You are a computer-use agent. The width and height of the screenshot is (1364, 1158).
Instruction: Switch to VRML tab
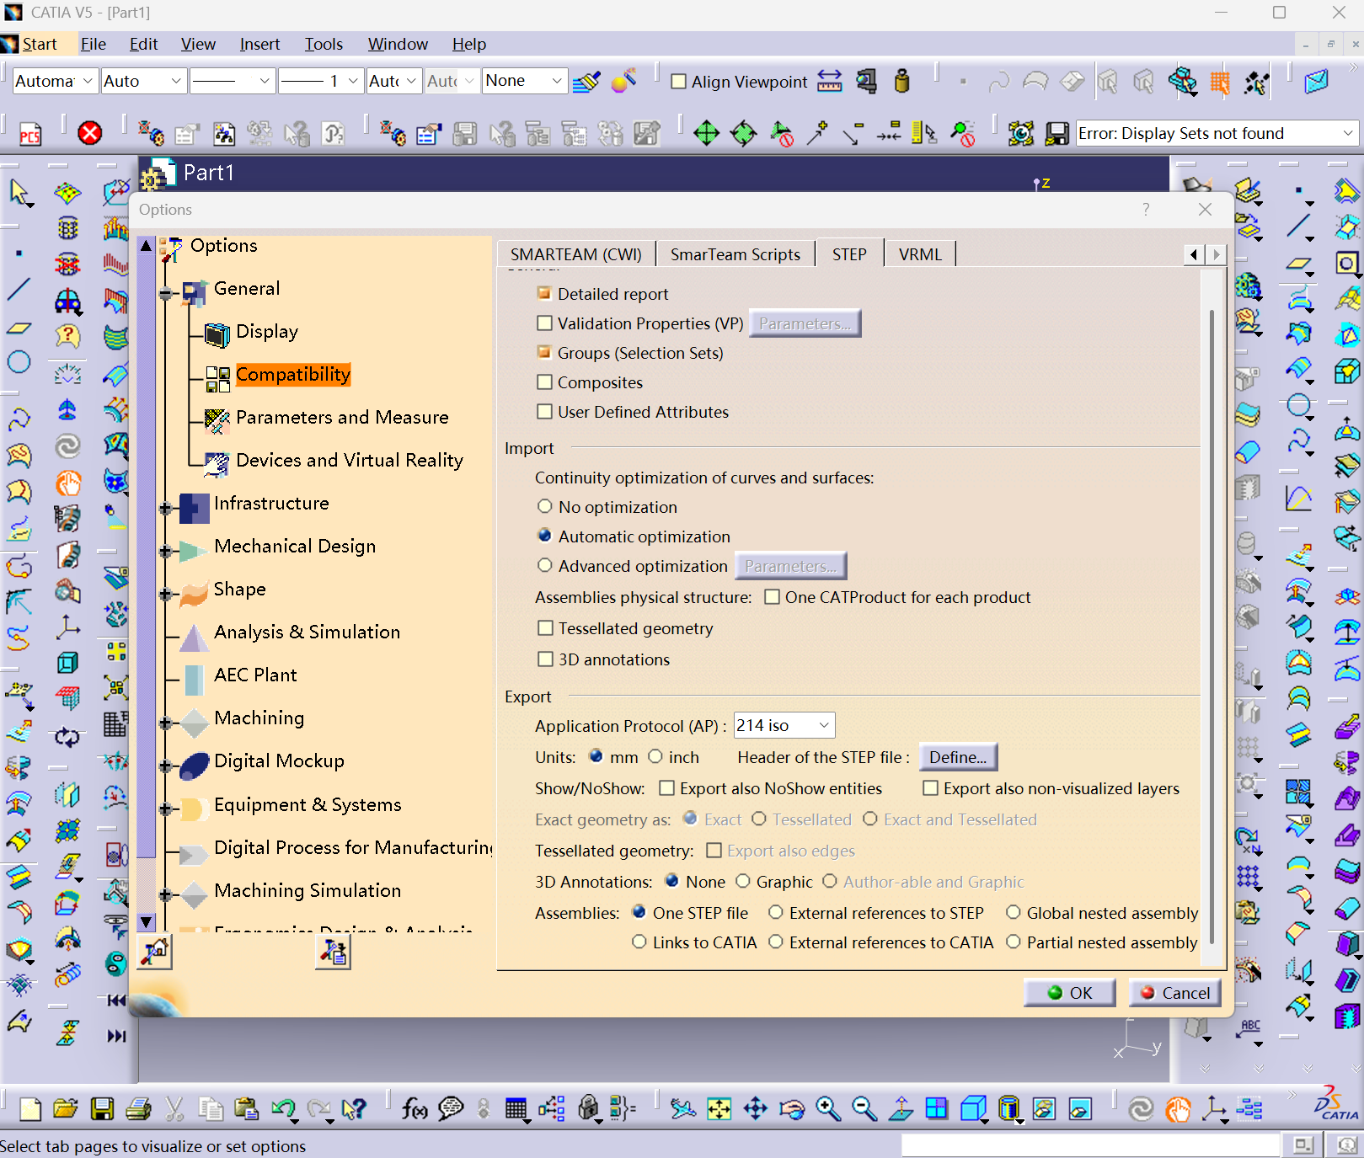click(920, 253)
